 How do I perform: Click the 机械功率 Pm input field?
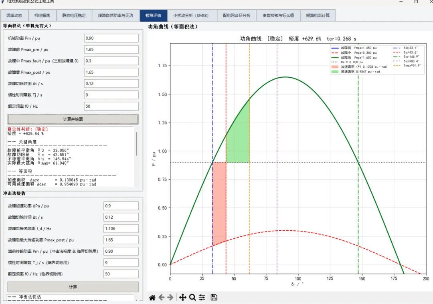point(111,38)
